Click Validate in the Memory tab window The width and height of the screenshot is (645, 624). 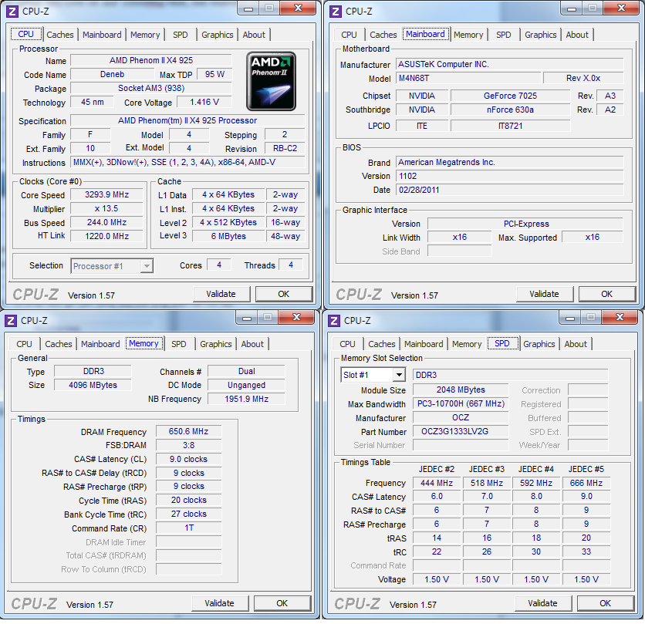(220, 603)
